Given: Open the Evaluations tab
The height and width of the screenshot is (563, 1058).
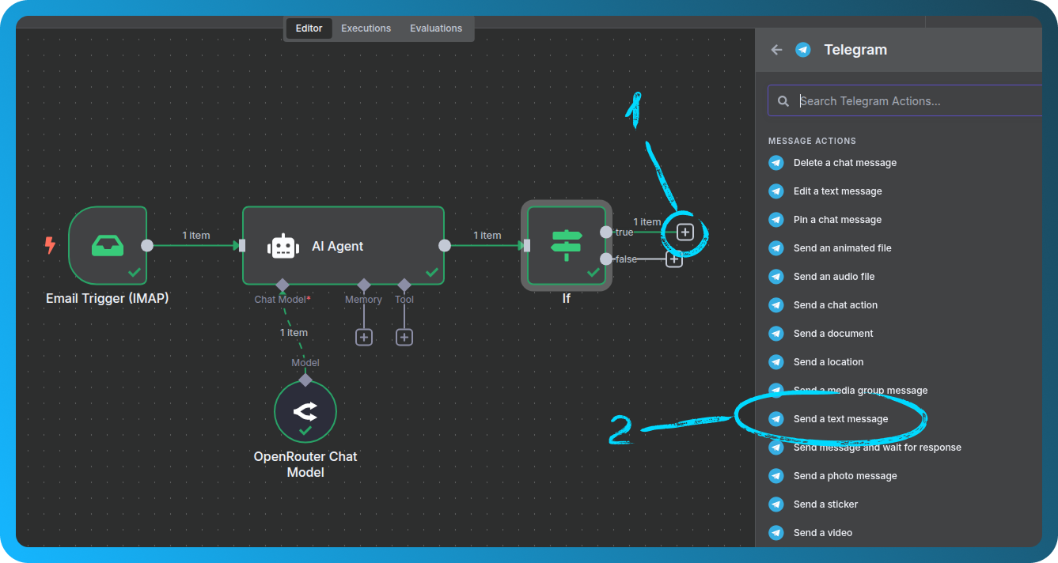Looking at the screenshot, I should pyautogui.click(x=435, y=28).
